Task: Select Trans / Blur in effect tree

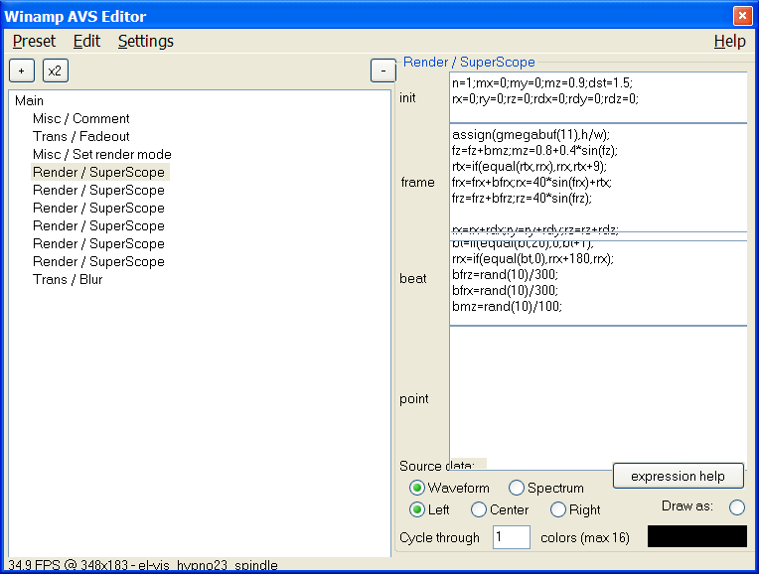Action: click(68, 280)
